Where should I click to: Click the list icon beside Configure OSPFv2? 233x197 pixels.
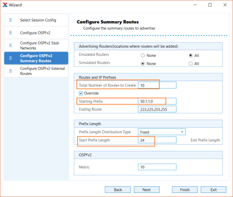10,33
